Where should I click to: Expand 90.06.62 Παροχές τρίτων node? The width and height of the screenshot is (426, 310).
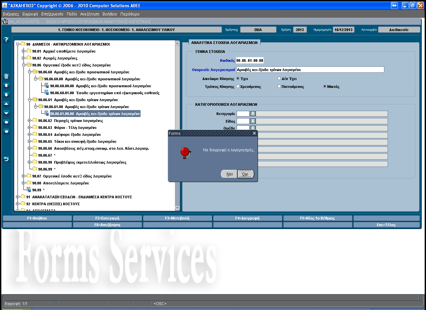29,121
